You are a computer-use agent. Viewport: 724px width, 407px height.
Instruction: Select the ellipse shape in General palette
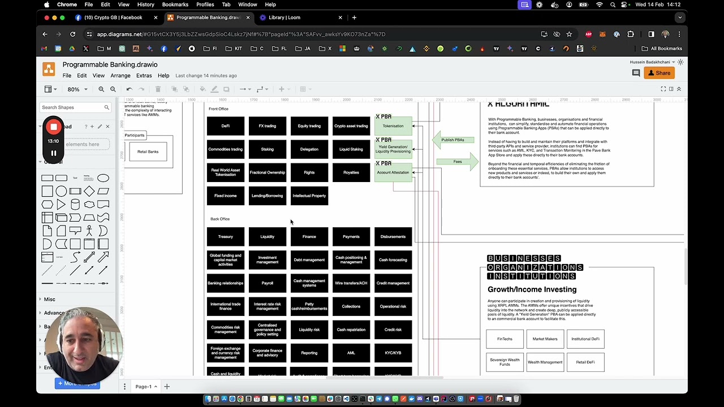(103, 178)
